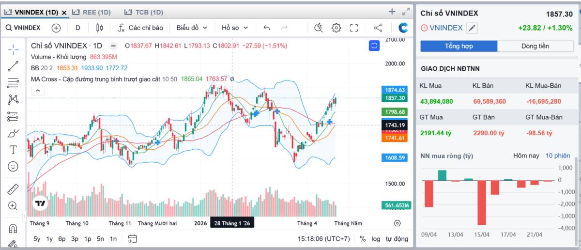Open Các chỉ báo indicators

(141, 28)
